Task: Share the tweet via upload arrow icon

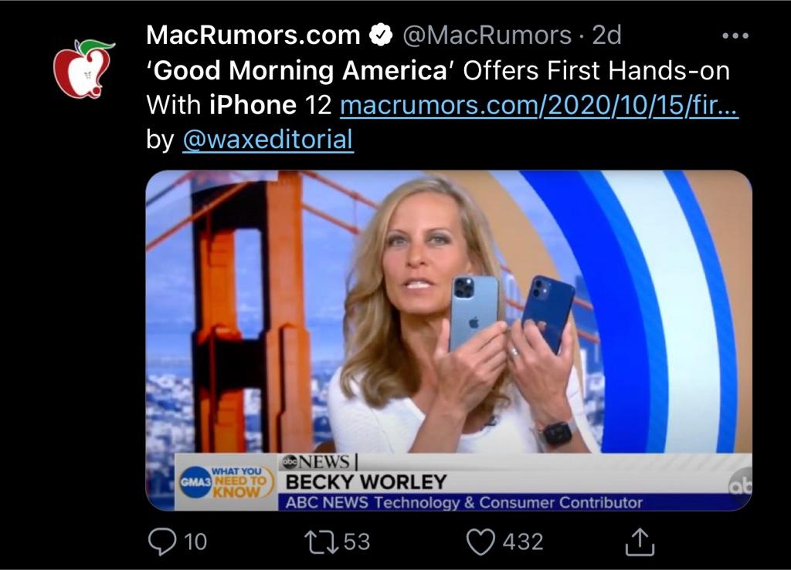Action: (x=640, y=541)
